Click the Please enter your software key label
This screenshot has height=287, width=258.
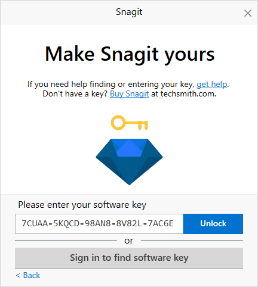(82, 205)
